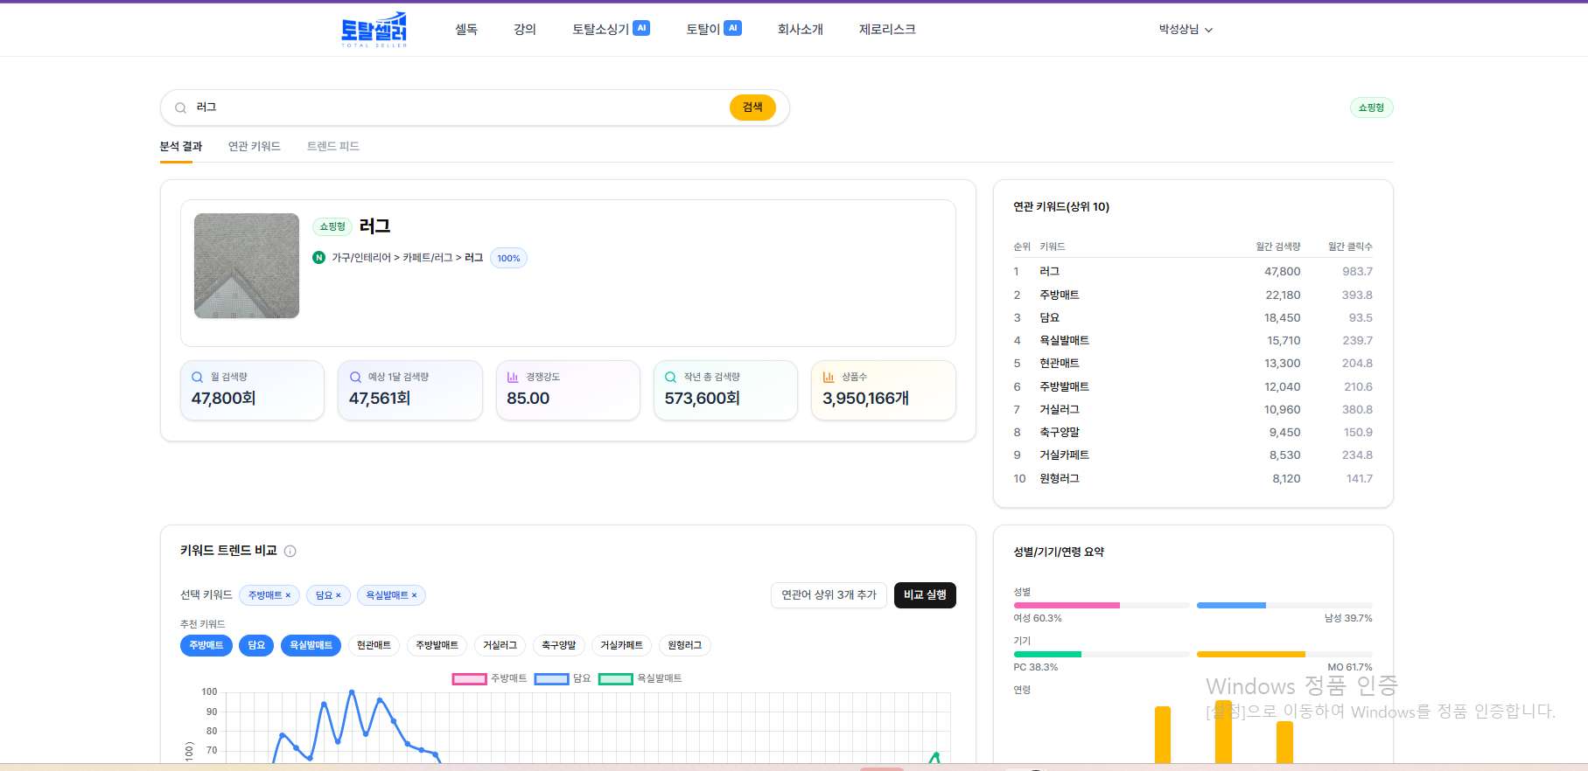Remove the selected 주방매트 keyword chip
Viewport: 1588px width, 771px height.
288,595
